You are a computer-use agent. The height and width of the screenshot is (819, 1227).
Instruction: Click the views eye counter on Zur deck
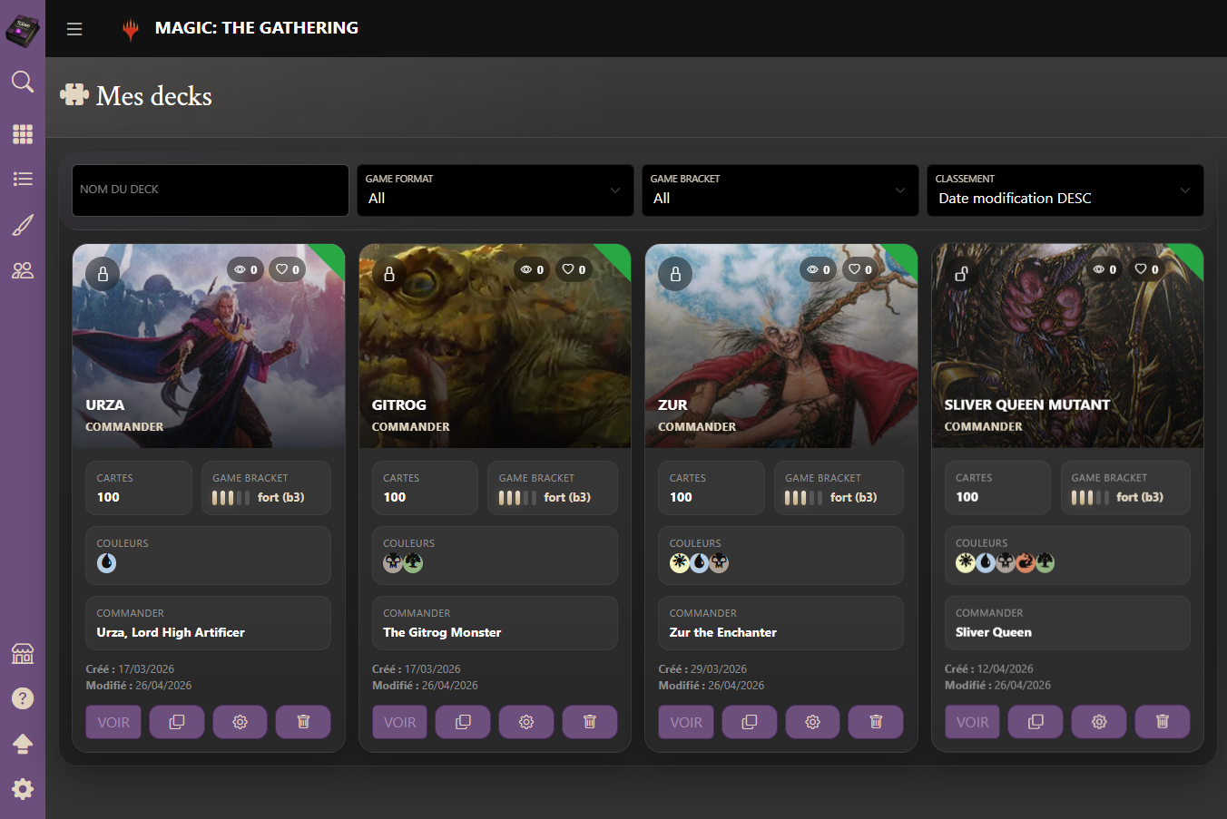(x=819, y=269)
